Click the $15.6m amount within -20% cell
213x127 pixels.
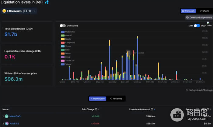(207, 124)
